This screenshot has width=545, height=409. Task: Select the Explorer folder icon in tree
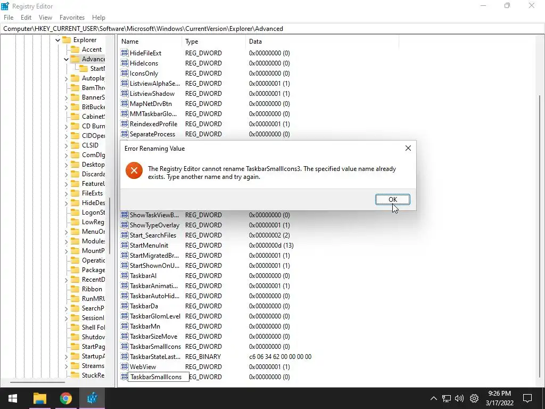tap(67, 39)
